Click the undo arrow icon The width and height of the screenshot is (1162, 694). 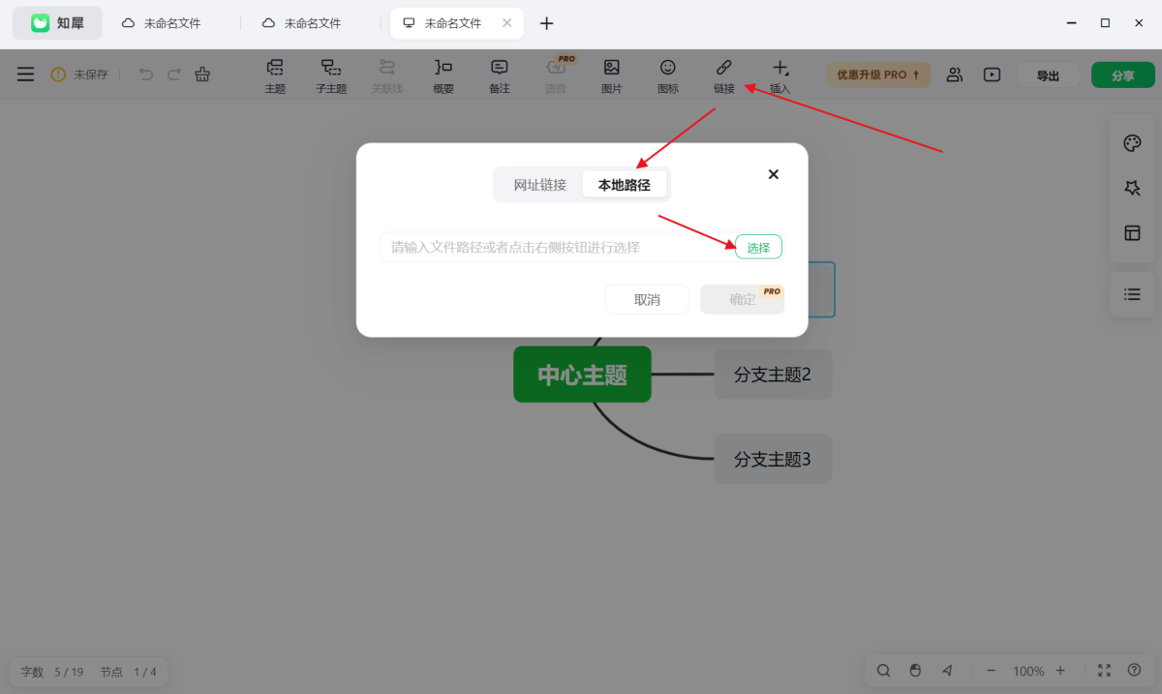pyautogui.click(x=146, y=75)
